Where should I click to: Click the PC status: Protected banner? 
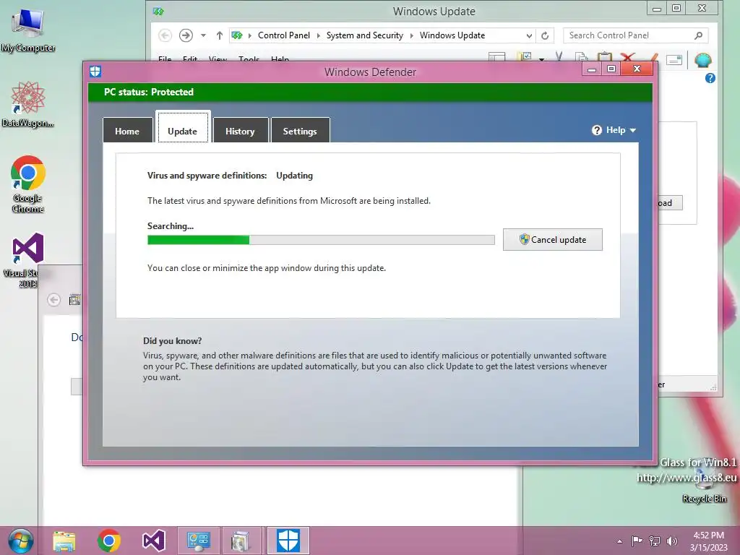pos(370,92)
